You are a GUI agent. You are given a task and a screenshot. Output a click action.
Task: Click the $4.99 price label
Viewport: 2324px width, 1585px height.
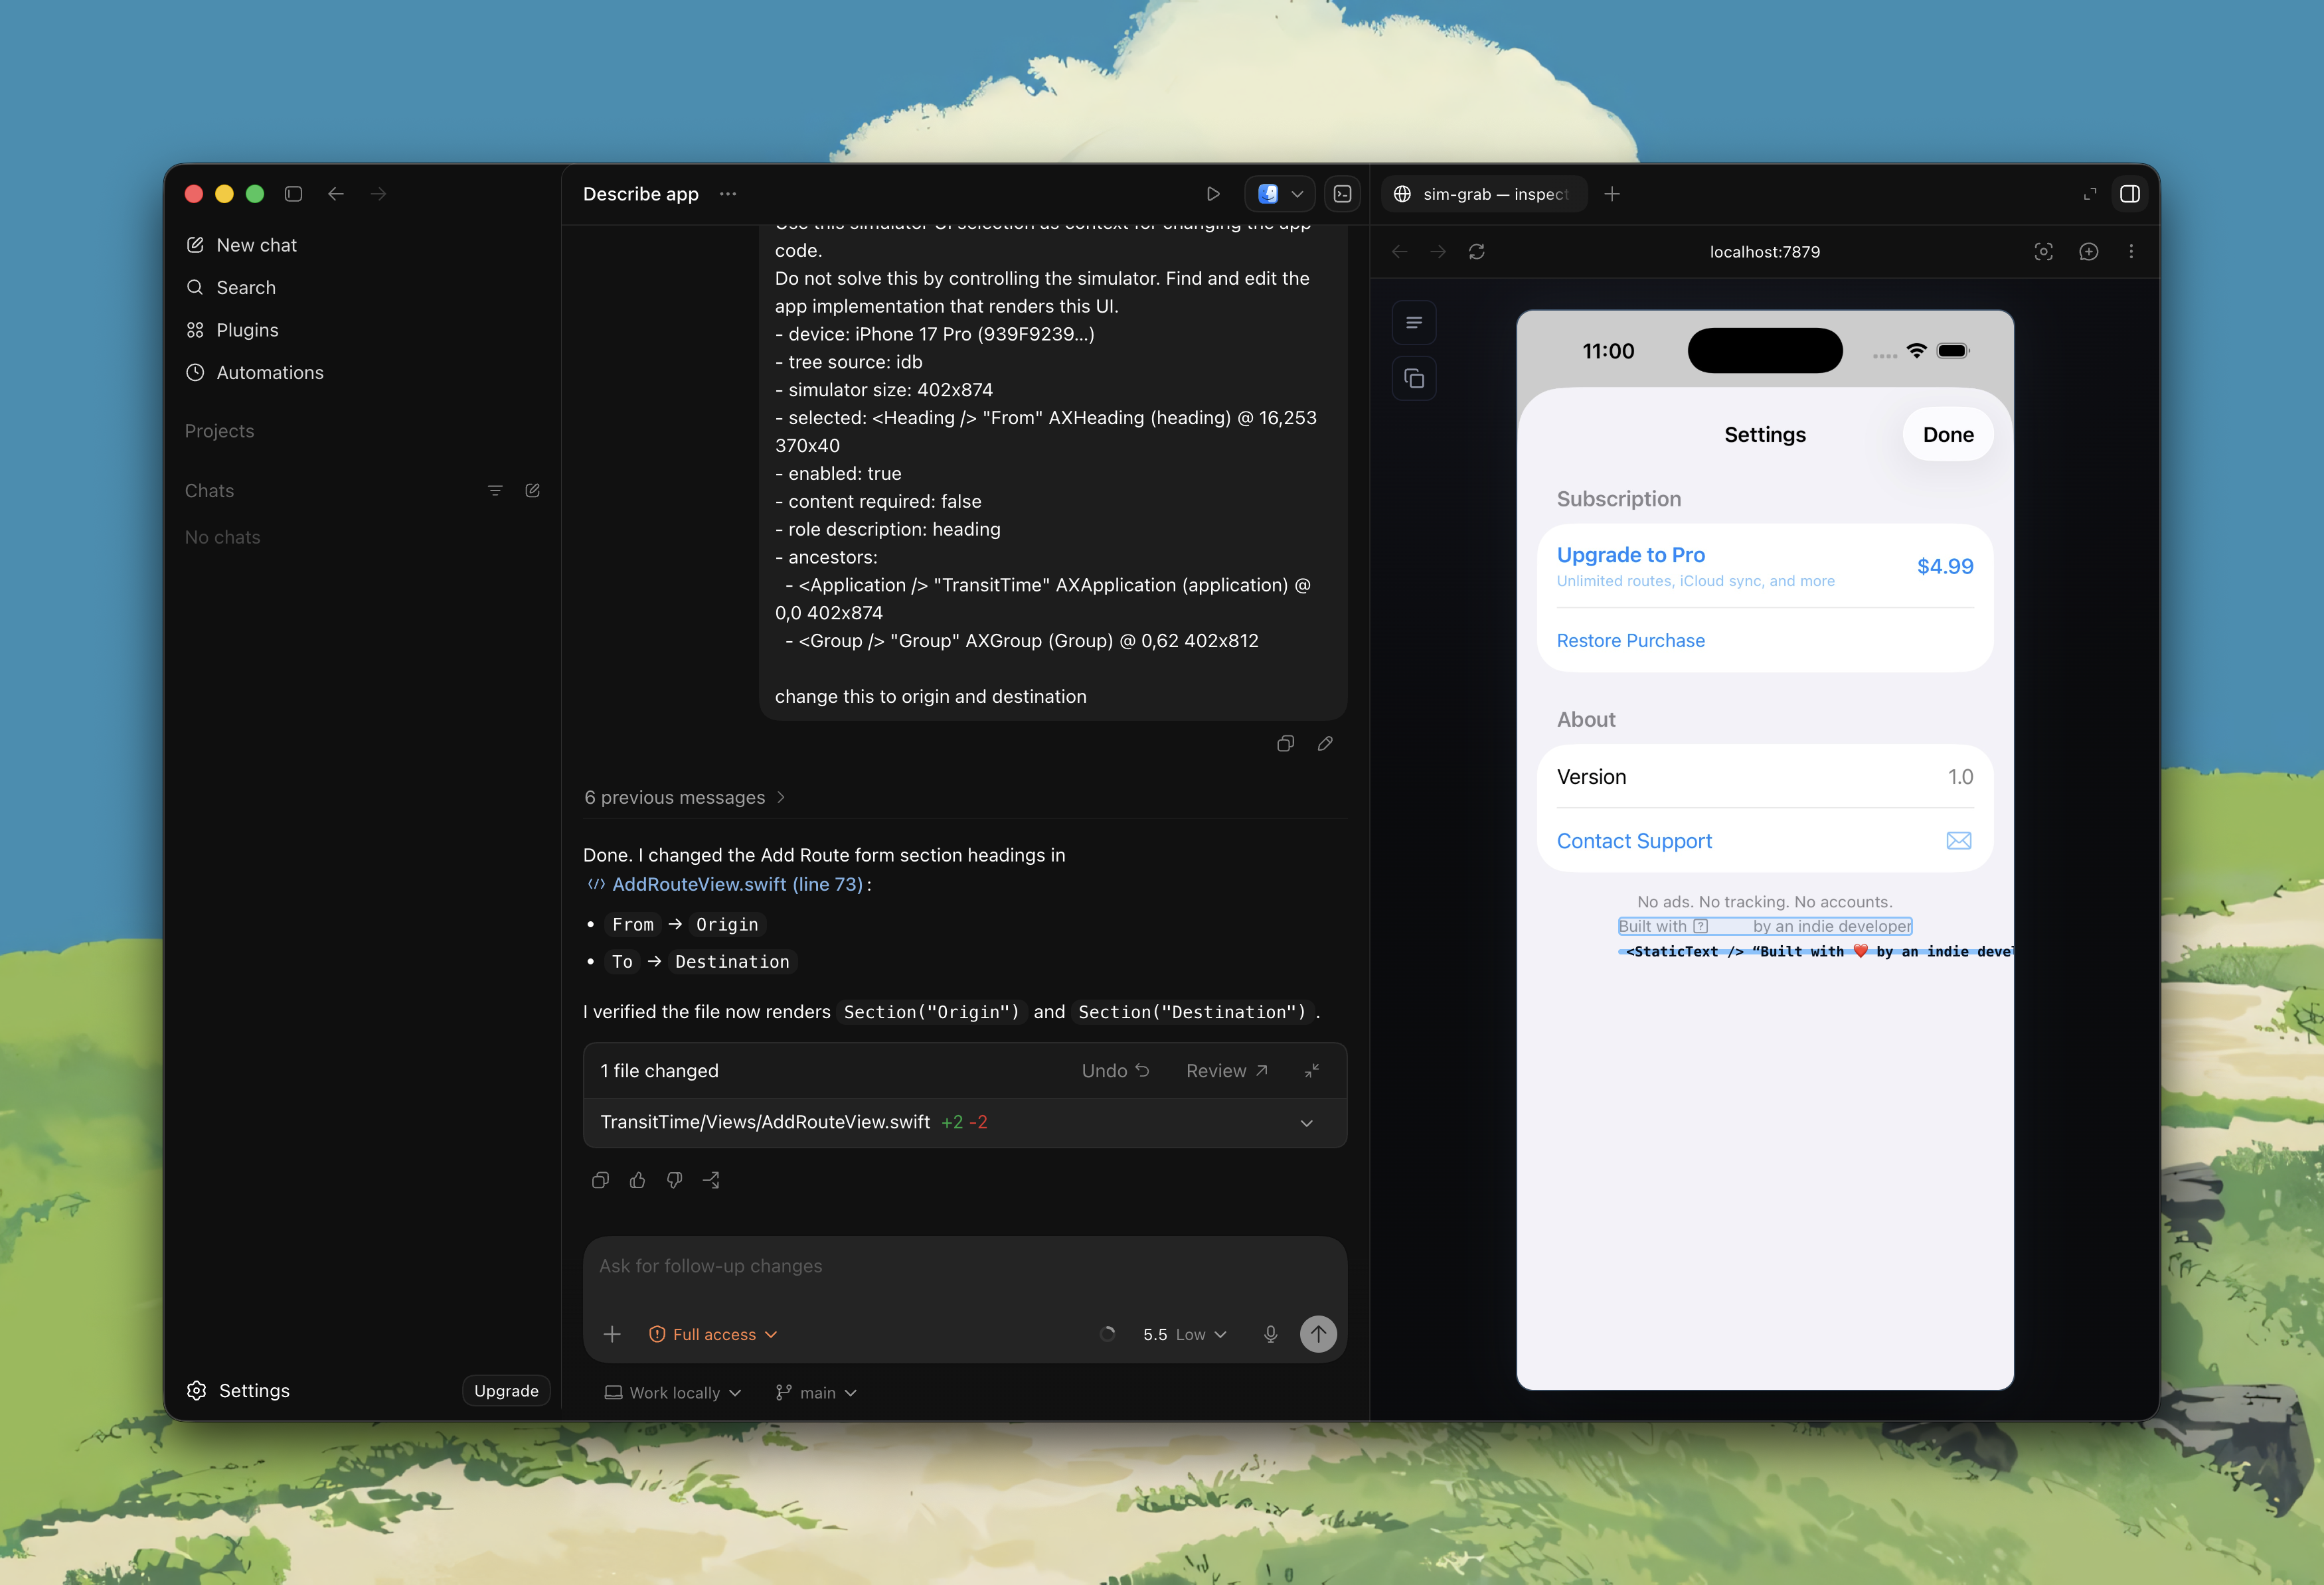[1945, 567]
